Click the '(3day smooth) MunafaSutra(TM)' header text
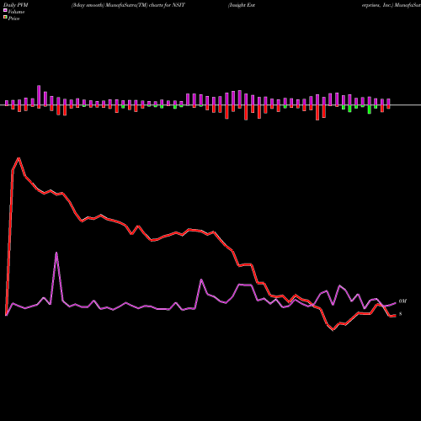Screen dimensions: 421x421 tap(109, 5)
